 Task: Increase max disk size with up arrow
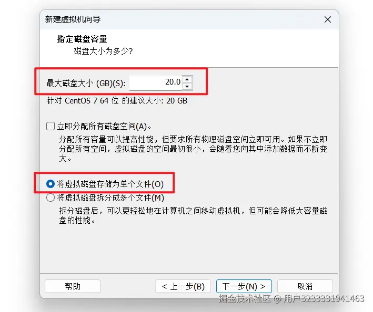click(x=187, y=79)
